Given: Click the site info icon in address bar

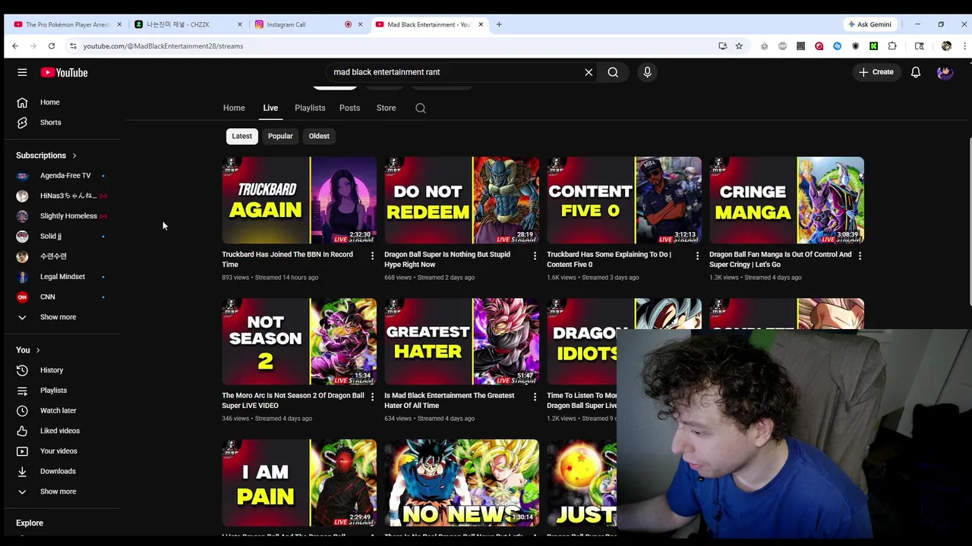Looking at the screenshot, I should 73,46.
